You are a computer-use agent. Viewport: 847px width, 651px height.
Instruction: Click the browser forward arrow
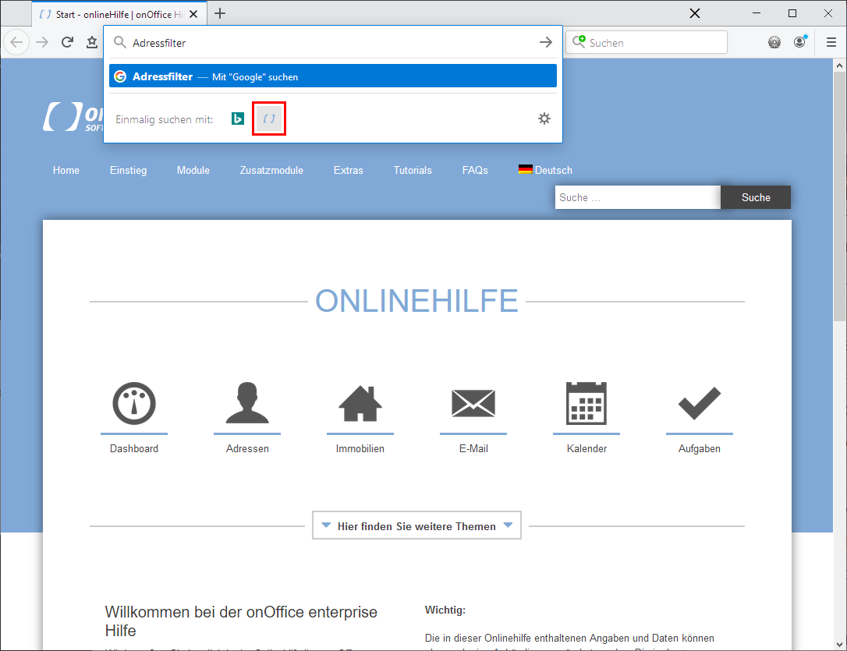coord(42,42)
